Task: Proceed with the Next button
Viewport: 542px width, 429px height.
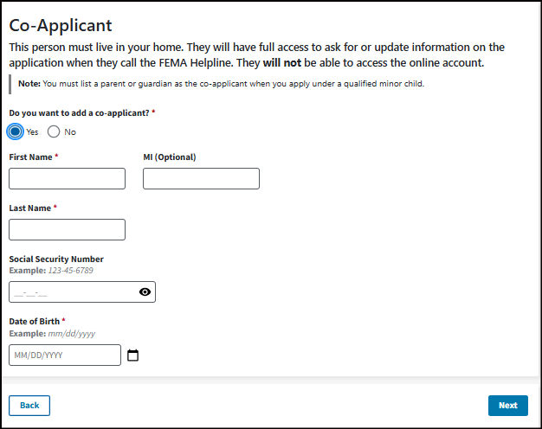Action: pyautogui.click(x=507, y=405)
